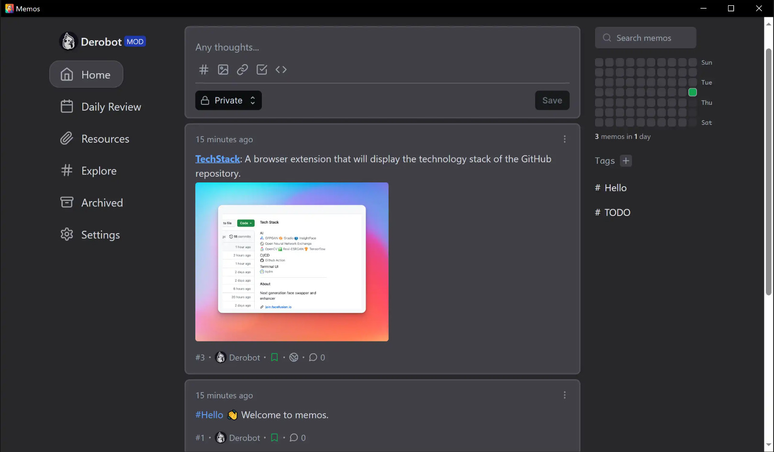Toggle the bookmark pin on memo #1
This screenshot has width=774, height=452.
click(x=274, y=438)
